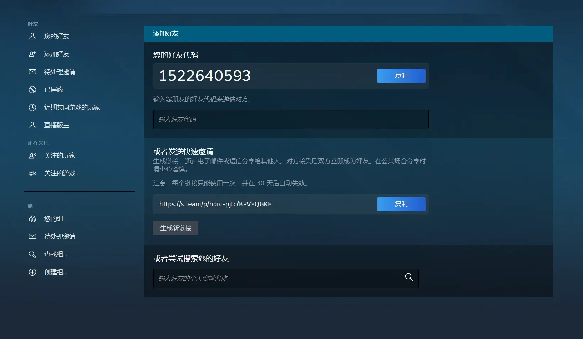Image resolution: width=583 pixels, height=339 pixels.
Task: Click the person icon beside 直播版主
Action: [32, 125]
